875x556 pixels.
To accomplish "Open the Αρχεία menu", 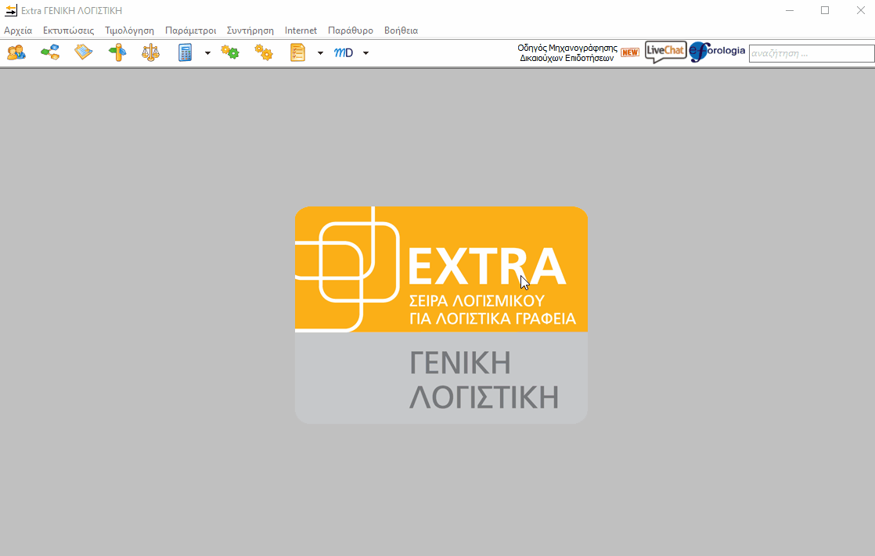I will point(18,30).
